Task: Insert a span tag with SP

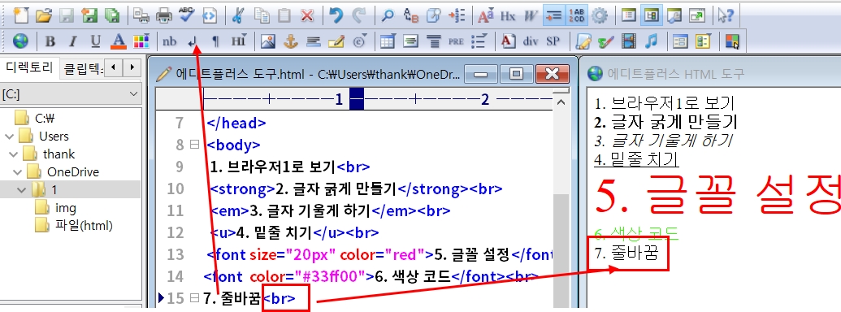Action: (x=553, y=41)
